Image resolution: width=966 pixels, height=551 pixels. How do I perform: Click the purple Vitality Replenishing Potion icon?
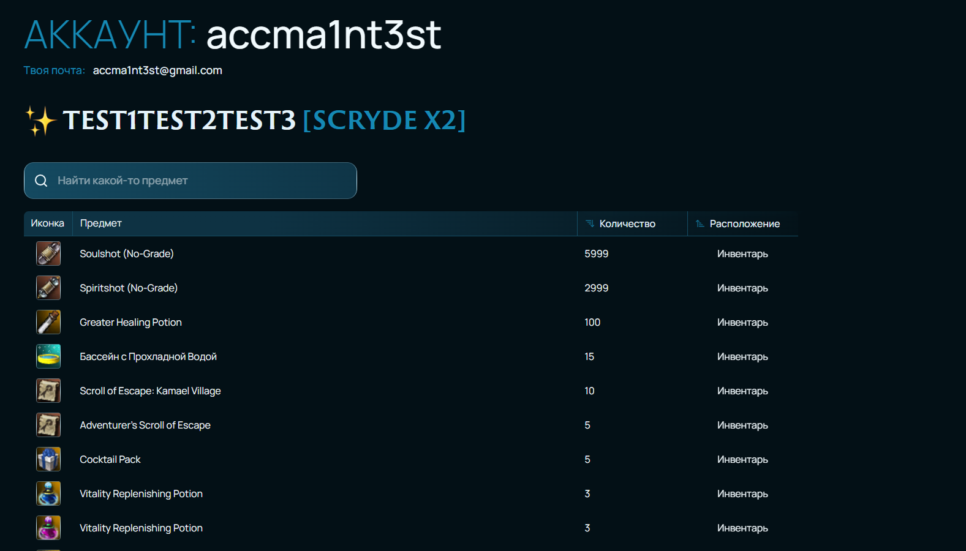tap(48, 528)
